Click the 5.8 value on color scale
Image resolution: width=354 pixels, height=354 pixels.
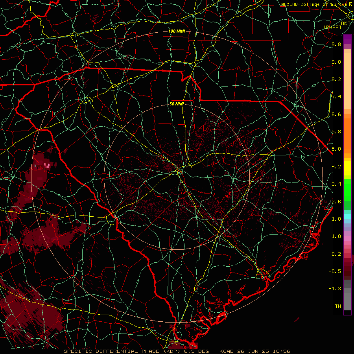pos(336,132)
